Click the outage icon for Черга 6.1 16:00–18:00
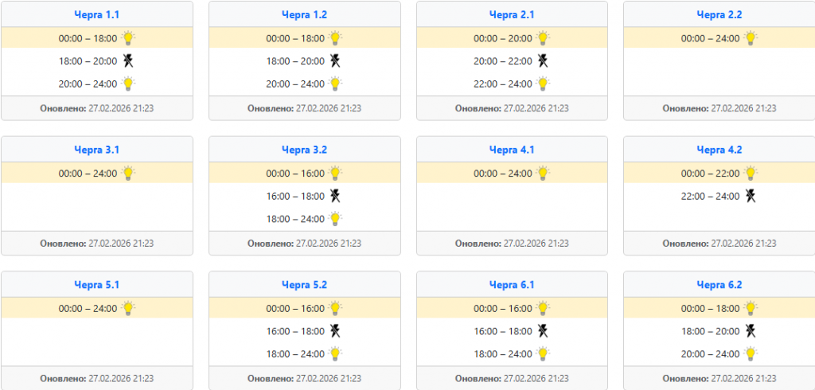The image size is (815, 390). click(x=543, y=331)
